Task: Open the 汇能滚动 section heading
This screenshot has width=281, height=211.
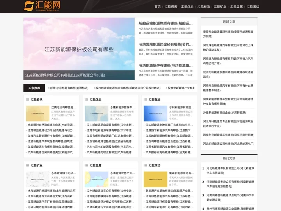Action: click(154, 165)
